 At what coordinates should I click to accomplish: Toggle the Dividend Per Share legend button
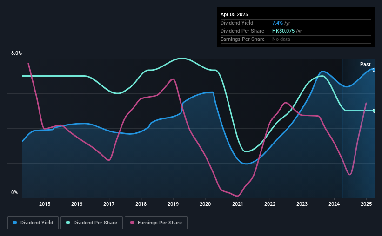[92, 223]
